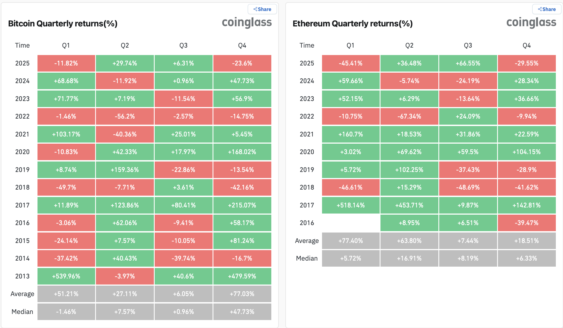
Task: Select Bitcoin 2013 Q1 cell showing +539.96%
Action: point(66,276)
